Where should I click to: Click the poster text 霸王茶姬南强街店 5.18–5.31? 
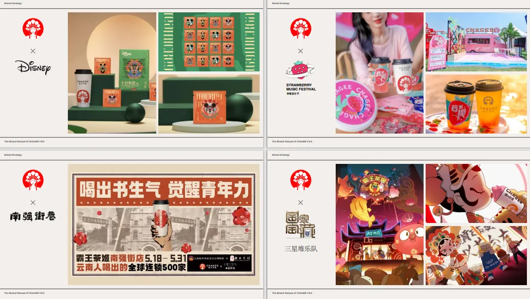coord(131,258)
